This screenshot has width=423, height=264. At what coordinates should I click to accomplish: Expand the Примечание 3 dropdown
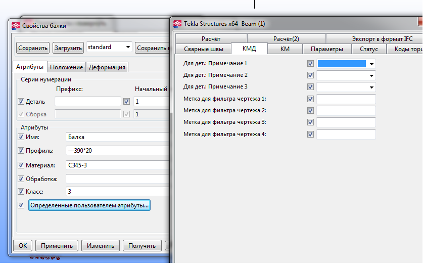371,87
